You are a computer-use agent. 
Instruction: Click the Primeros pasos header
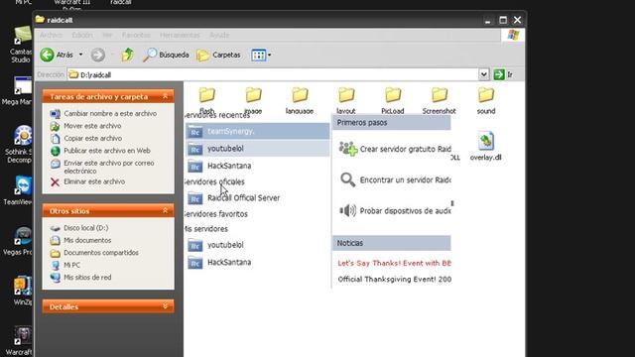click(392, 123)
